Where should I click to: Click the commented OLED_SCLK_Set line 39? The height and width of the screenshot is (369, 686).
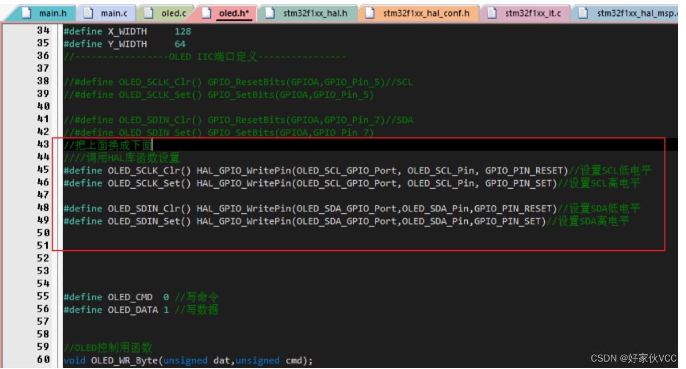tap(219, 94)
